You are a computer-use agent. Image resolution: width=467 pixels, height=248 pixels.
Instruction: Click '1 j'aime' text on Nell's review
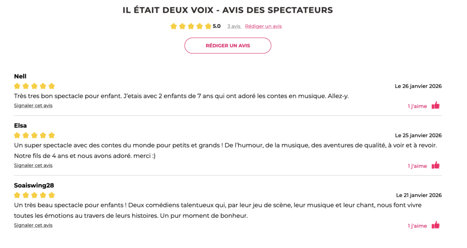click(417, 106)
